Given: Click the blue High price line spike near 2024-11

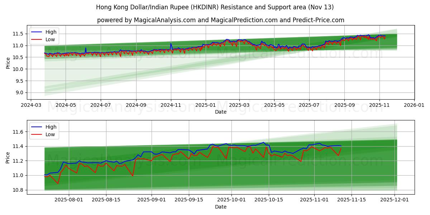Looking at the screenshot, I should click(171, 44).
